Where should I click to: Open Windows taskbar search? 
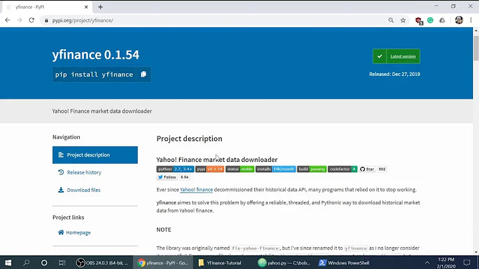[26, 262]
